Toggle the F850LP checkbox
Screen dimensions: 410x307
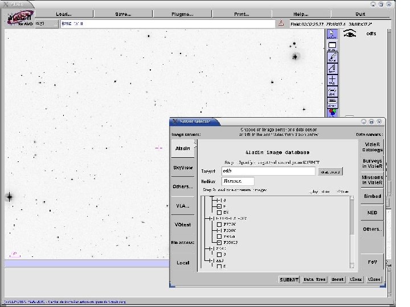click(x=219, y=243)
